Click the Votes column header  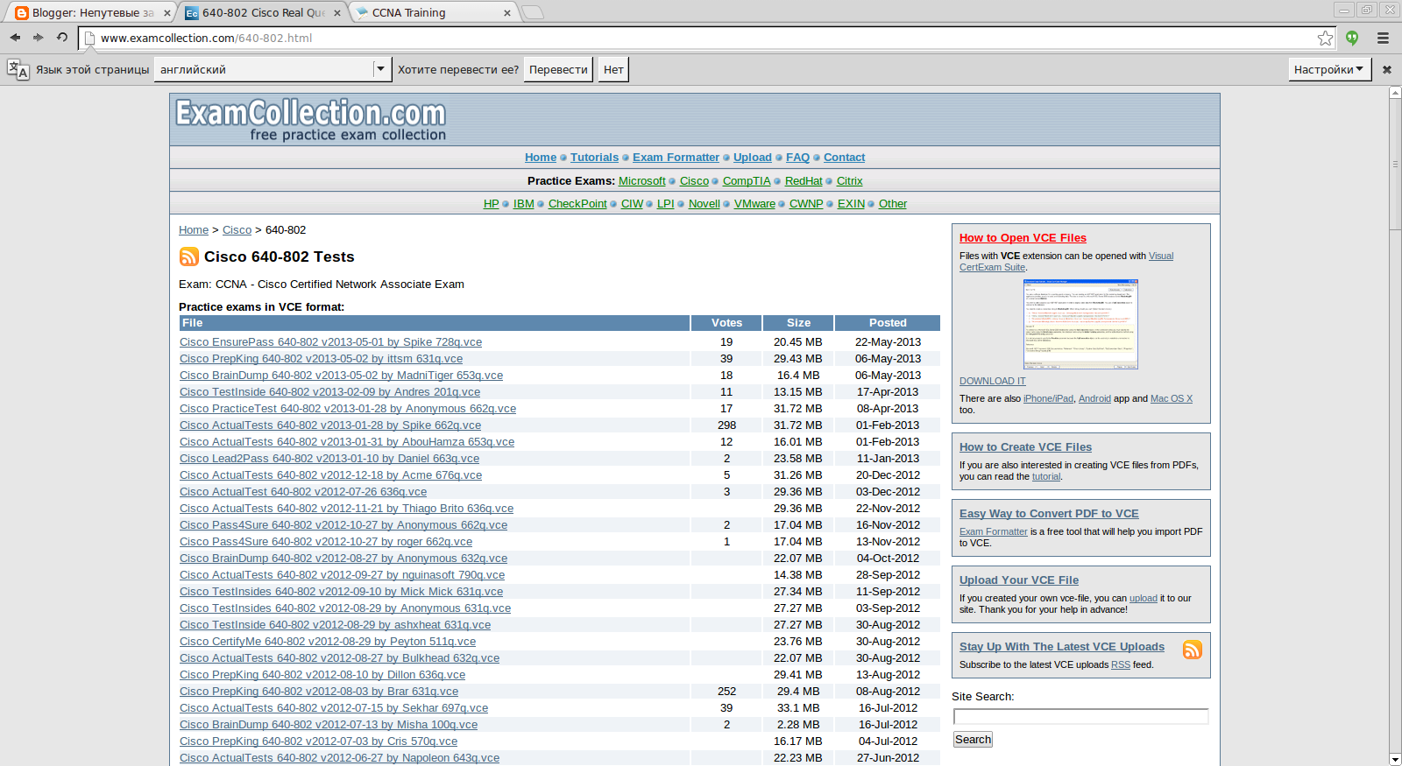pyautogui.click(x=726, y=323)
